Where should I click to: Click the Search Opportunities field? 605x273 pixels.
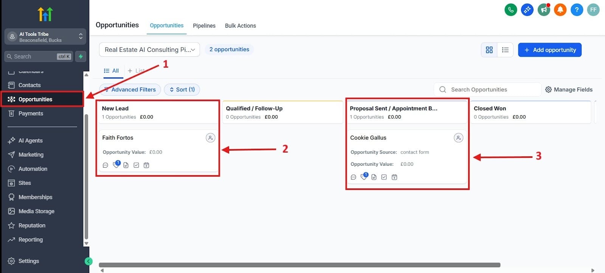click(x=487, y=90)
